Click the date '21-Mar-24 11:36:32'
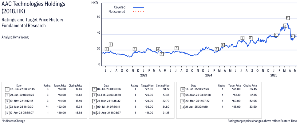300x123 pixels. click(109, 101)
